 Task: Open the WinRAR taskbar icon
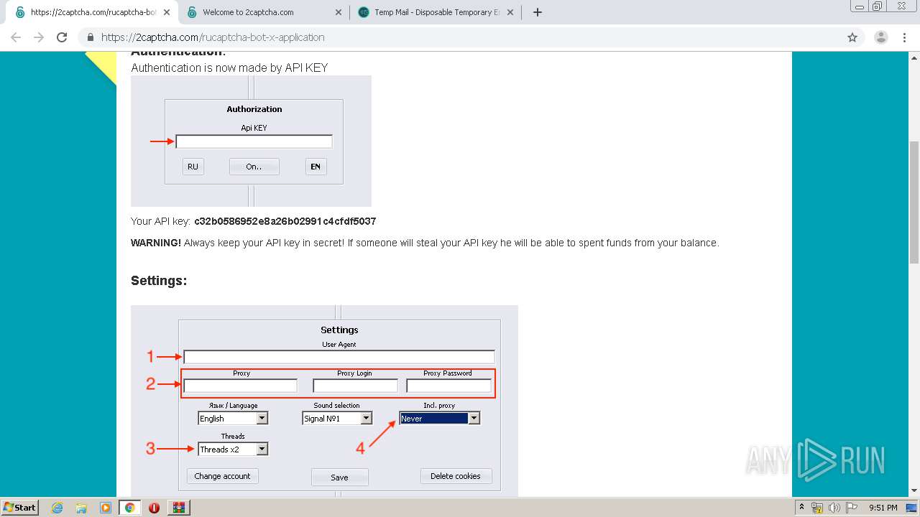[x=178, y=508]
